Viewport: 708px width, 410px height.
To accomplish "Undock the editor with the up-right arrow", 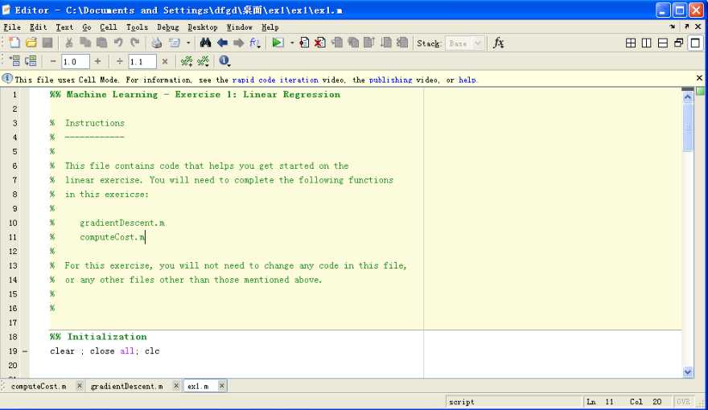I will tap(686, 27).
